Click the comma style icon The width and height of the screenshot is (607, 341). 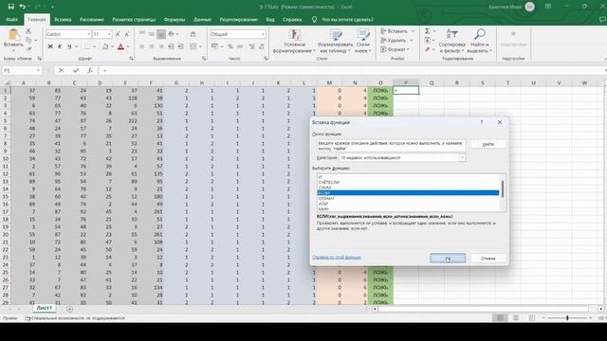point(240,46)
